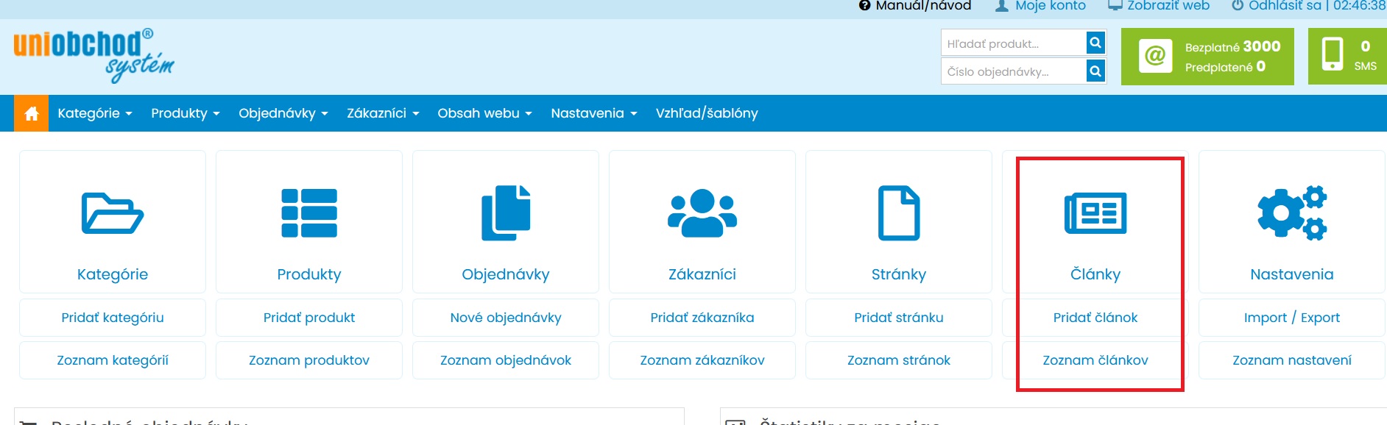The image size is (1387, 425).
Task: Open the Kategórie folder icon tile
Action: click(x=113, y=213)
